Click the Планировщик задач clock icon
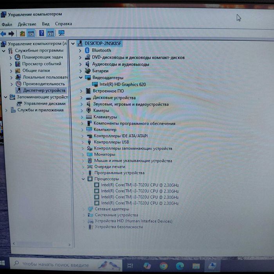274x274 pixels. click(x=18, y=57)
